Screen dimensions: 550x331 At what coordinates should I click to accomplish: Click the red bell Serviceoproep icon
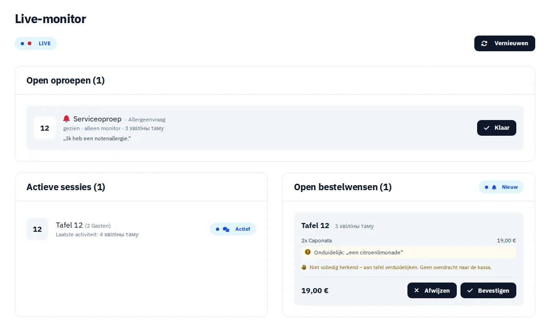click(x=66, y=119)
